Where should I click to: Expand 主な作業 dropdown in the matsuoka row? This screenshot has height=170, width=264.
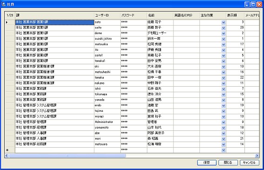(224, 45)
